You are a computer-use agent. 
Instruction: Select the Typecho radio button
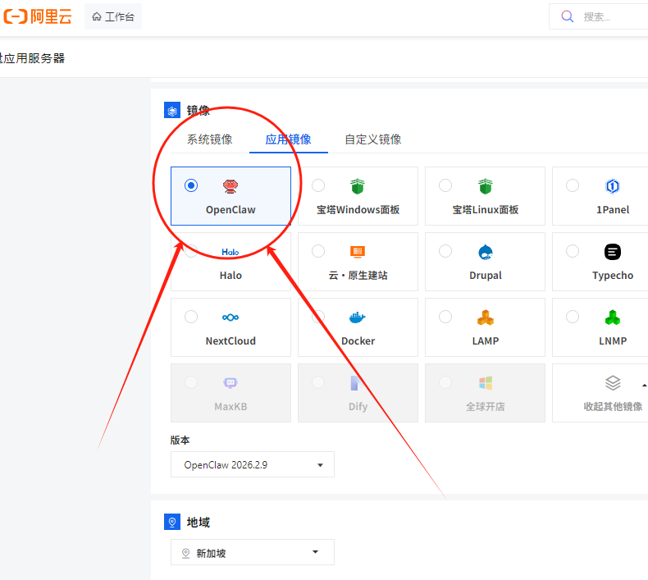573,251
